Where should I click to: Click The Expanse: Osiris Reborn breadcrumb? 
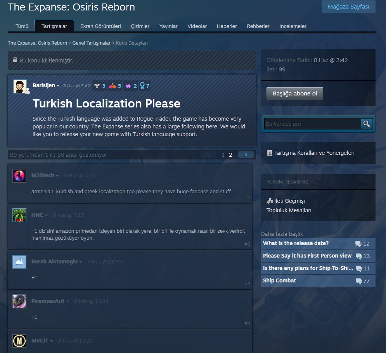click(37, 43)
